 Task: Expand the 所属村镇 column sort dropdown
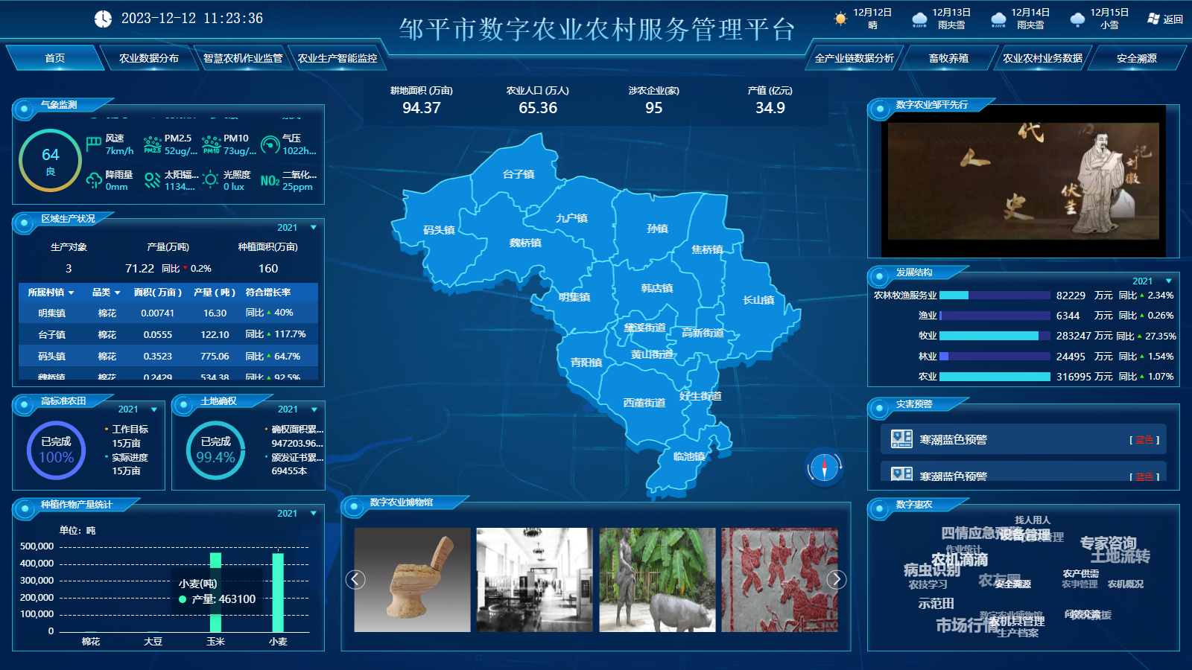click(x=71, y=293)
